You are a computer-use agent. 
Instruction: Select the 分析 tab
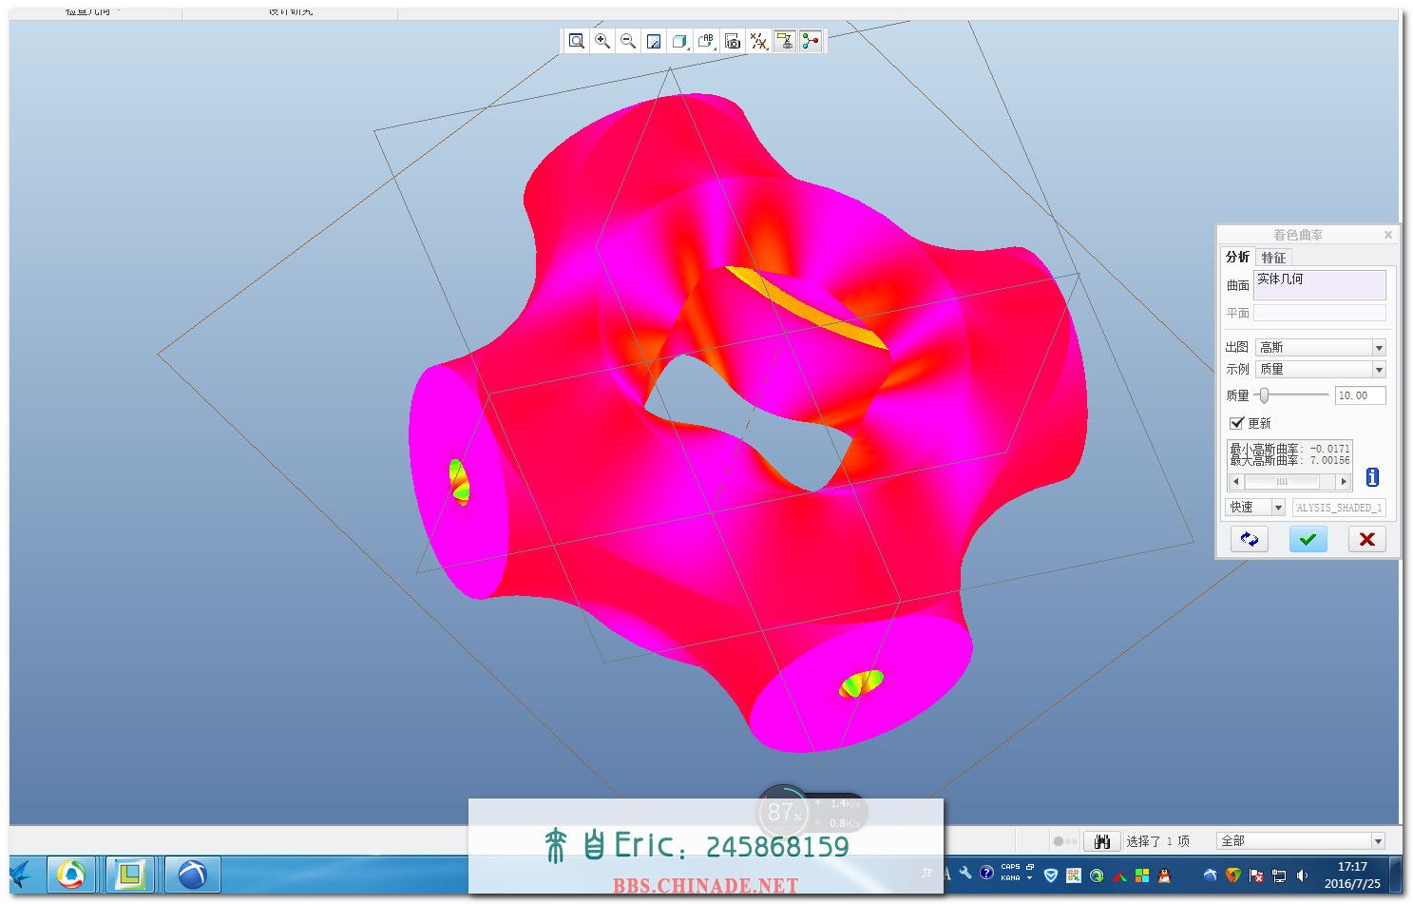1237,258
